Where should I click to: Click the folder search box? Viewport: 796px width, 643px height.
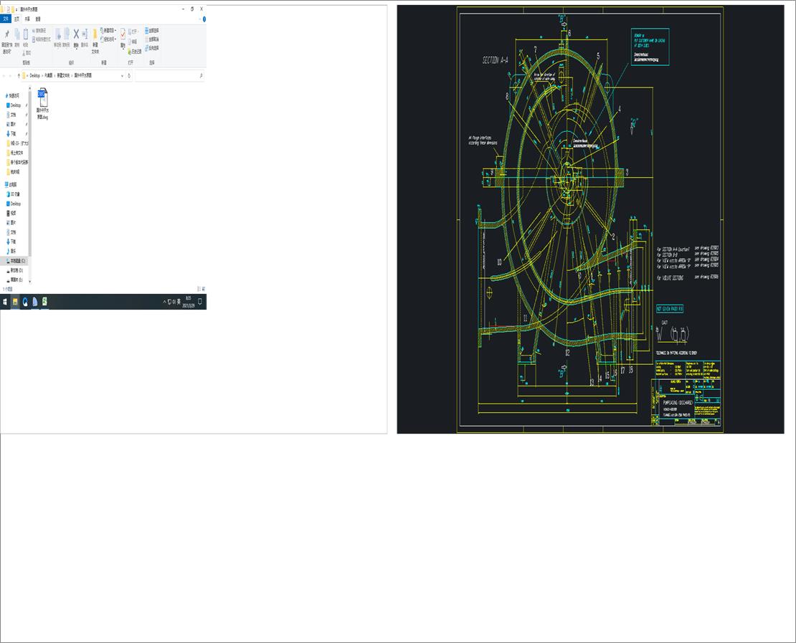pos(169,75)
